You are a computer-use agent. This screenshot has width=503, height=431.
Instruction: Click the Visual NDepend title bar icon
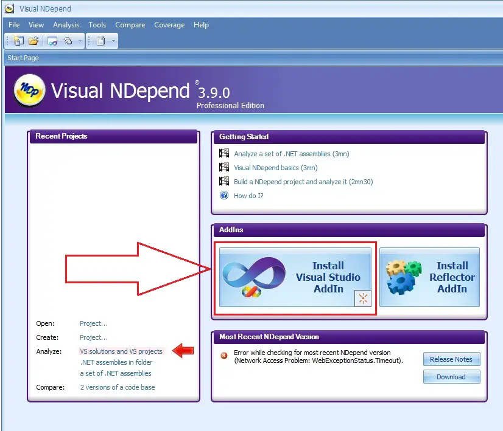point(9,9)
